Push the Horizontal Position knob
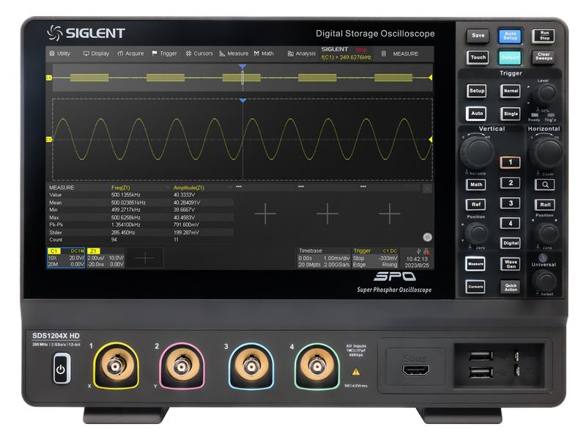The width and height of the screenshot is (586, 440). [x=546, y=233]
